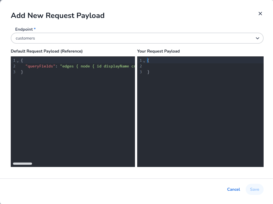This screenshot has height=204, width=273.
Task: Click the horizontal scrollbar of reference editor
Action: pos(22,164)
